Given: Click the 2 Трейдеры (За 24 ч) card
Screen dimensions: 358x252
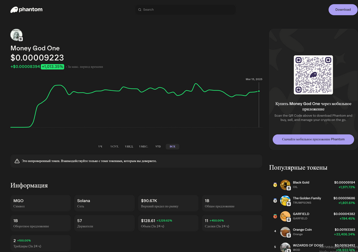Looking at the screenshot, I should [x=41, y=243].
